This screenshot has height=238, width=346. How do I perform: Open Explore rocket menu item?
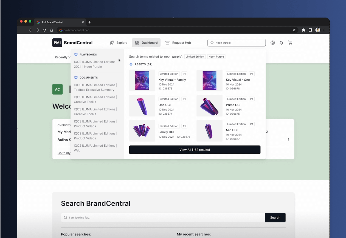(x=119, y=43)
